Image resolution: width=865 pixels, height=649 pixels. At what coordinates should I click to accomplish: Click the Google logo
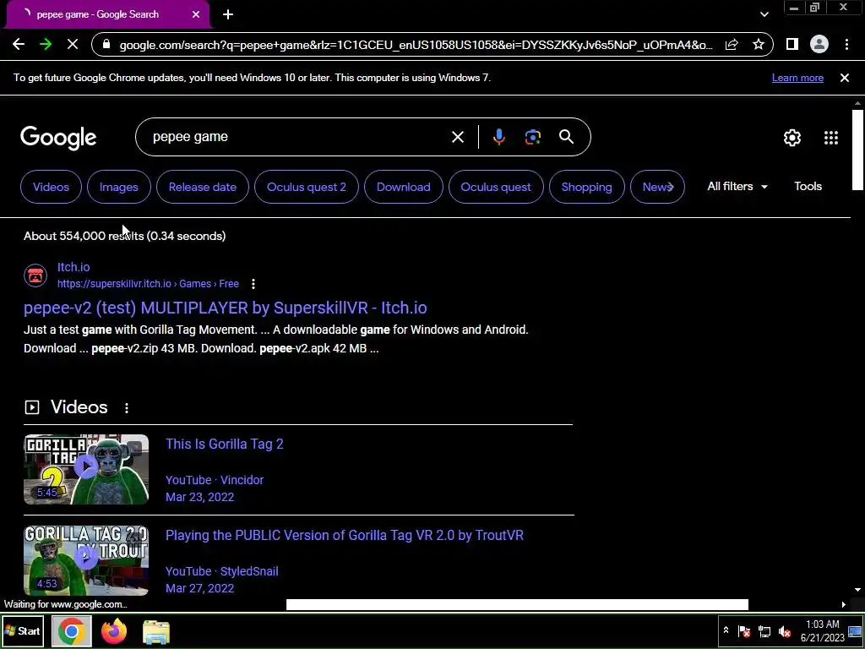[x=58, y=138]
